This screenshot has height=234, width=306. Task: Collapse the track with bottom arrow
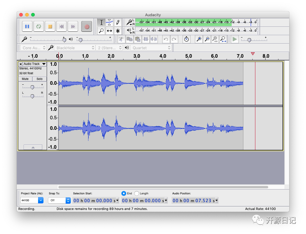[33, 147]
